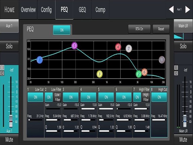193x145 pixels.
Task: Click the Reset button
Action: tap(161, 29)
